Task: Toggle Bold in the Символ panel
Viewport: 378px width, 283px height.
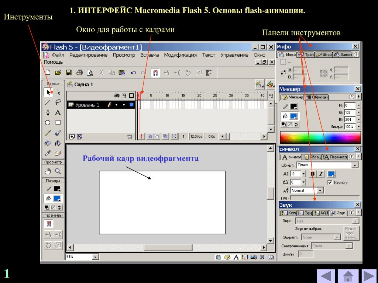Action: (313, 174)
